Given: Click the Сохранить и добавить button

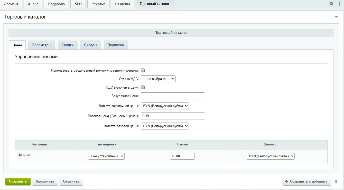Looking at the screenshot, I should click(306, 182).
